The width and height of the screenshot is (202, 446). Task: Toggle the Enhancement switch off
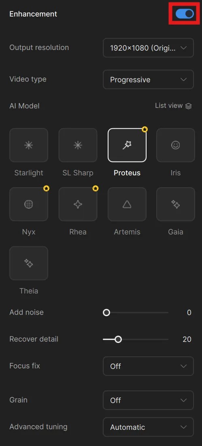click(185, 14)
